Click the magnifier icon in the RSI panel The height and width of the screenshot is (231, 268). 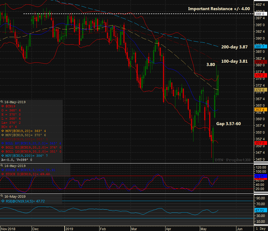[2, 196]
